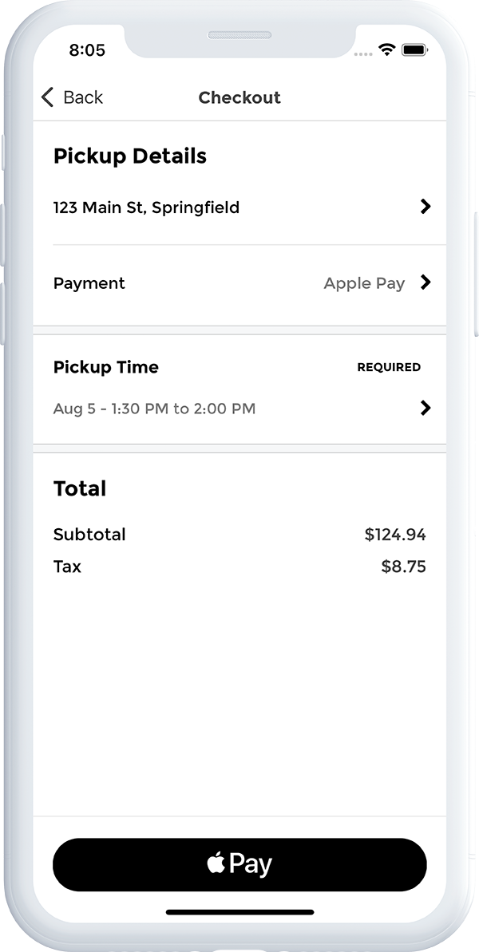Tap the Payment row label
The width and height of the screenshot is (479, 952).
click(89, 283)
